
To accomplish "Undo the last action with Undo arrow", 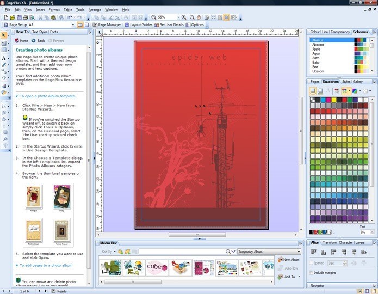I will click(70, 17).
